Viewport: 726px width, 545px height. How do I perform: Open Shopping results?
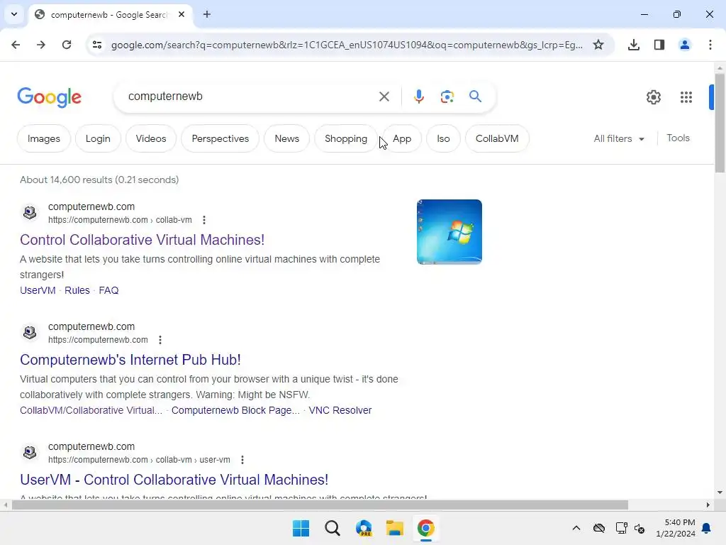coord(346,138)
